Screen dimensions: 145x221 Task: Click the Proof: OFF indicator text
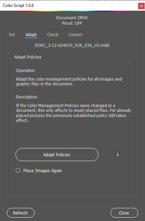tap(72, 23)
